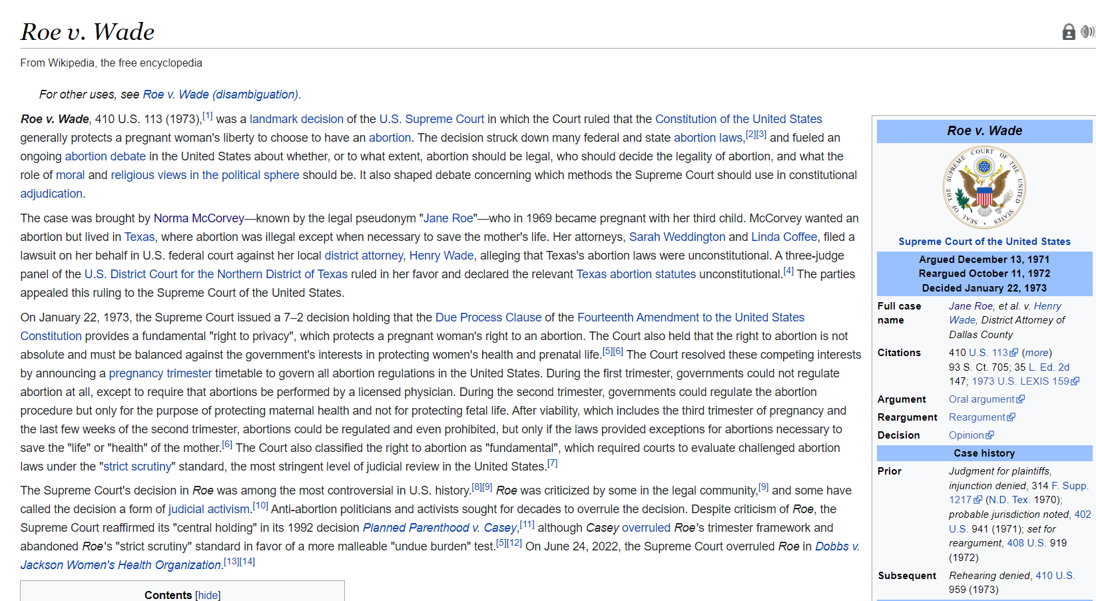
Task: Open Jackson Women's Health Organization link
Action: coord(121,565)
